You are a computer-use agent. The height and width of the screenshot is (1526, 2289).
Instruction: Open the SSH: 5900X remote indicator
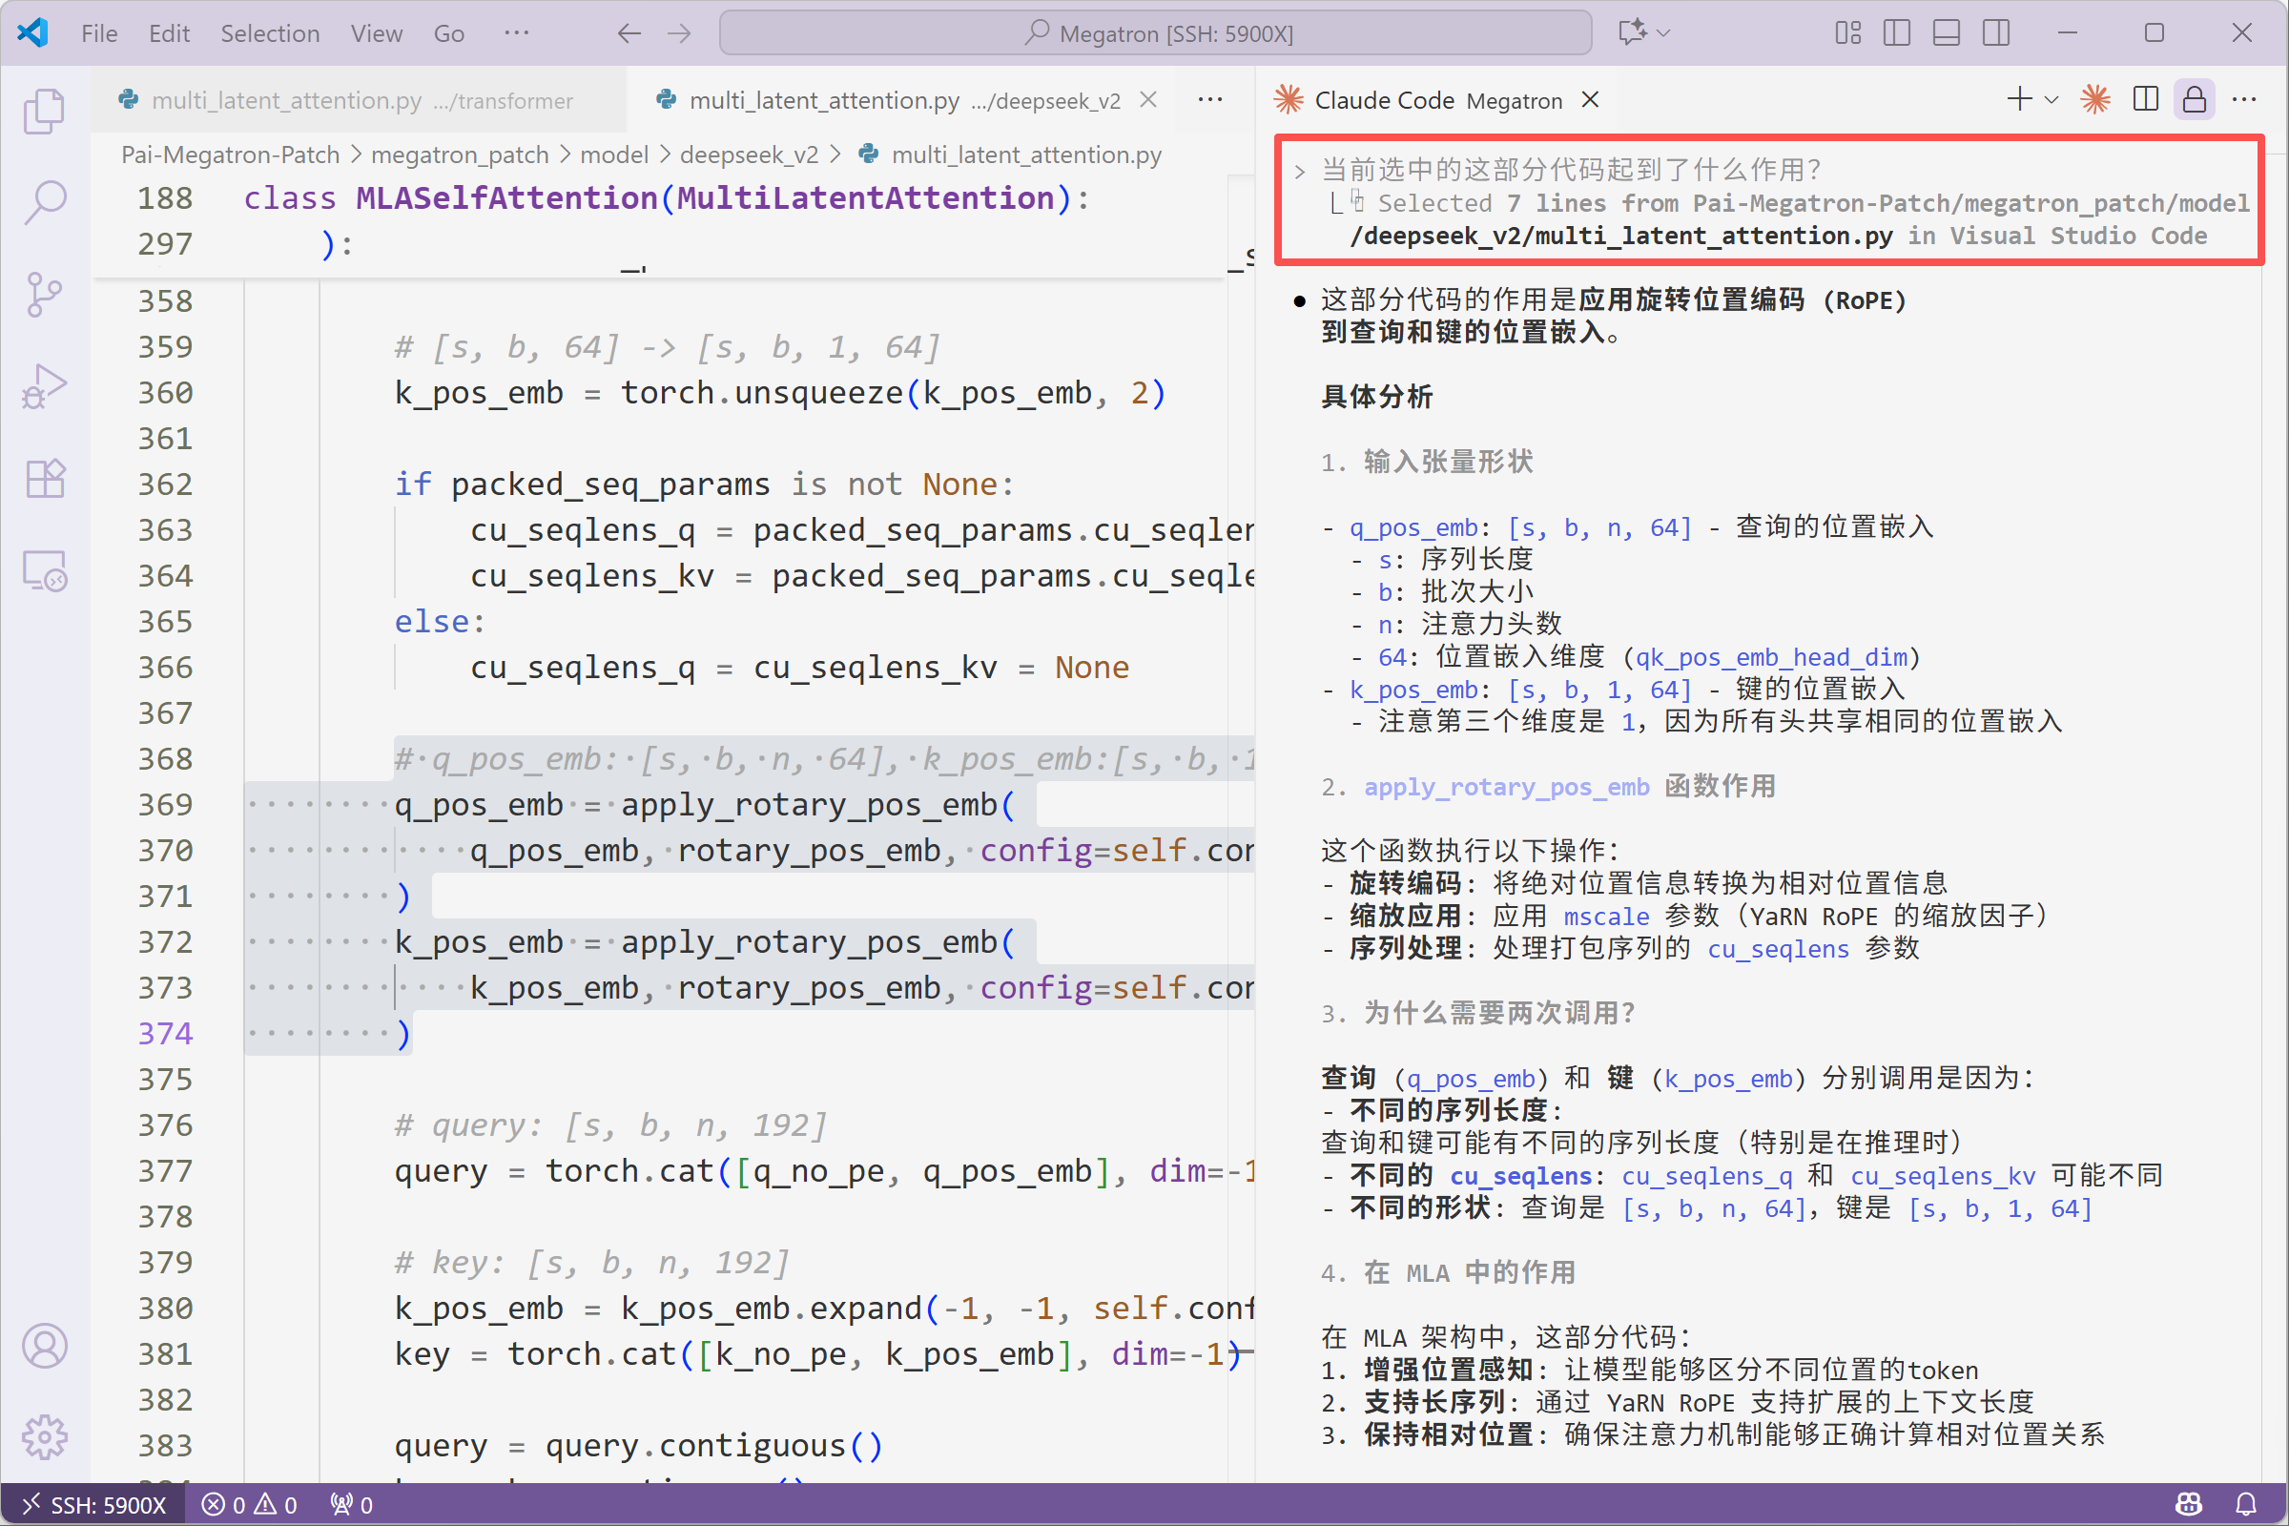[94, 1505]
